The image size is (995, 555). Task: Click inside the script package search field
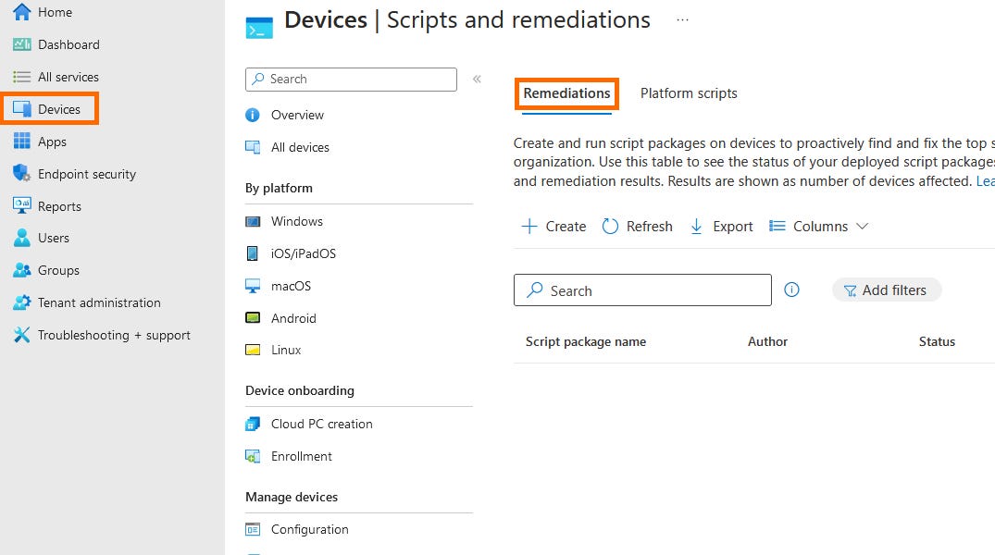[x=642, y=290]
